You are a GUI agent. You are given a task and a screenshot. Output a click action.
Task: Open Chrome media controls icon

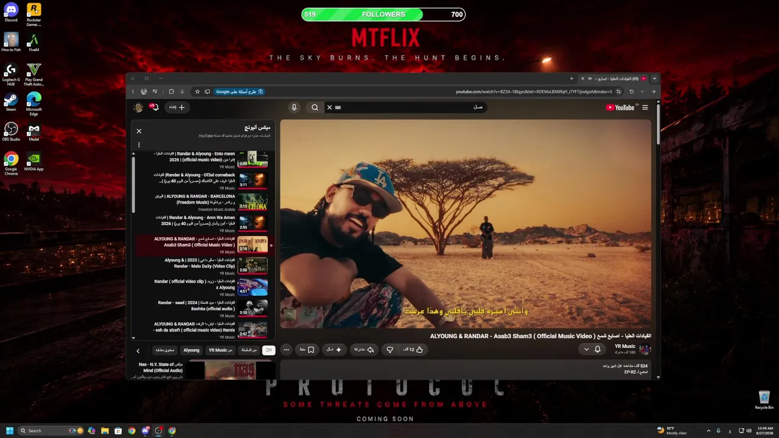click(x=155, y=92)
